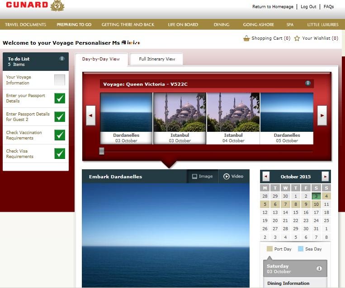345x288 pixels.
Task: Click Your Voyage Information to-do item
Action: [x=19, y=80]
